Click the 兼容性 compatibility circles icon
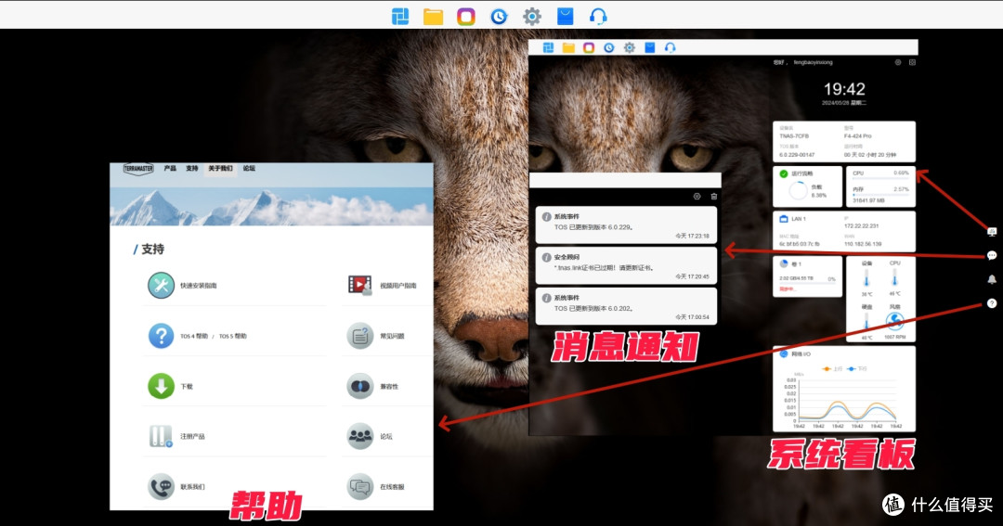Screen dimensions: 1003x526 360,386
